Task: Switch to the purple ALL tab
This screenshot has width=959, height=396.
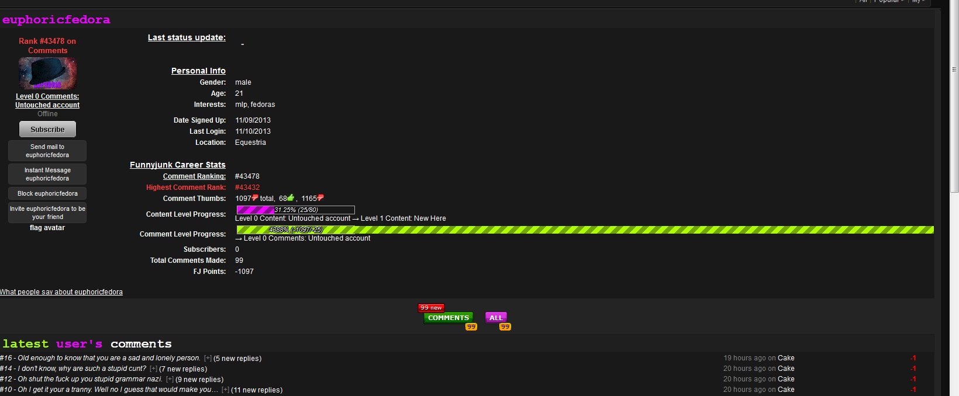Action: click(x=495, y=318)
